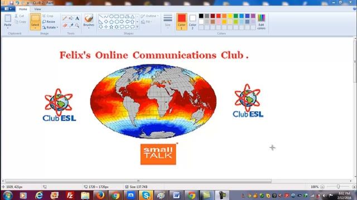Open Firefox from the taskbar
The width and height of the screenshot is (357, 200).
[100, 195]
